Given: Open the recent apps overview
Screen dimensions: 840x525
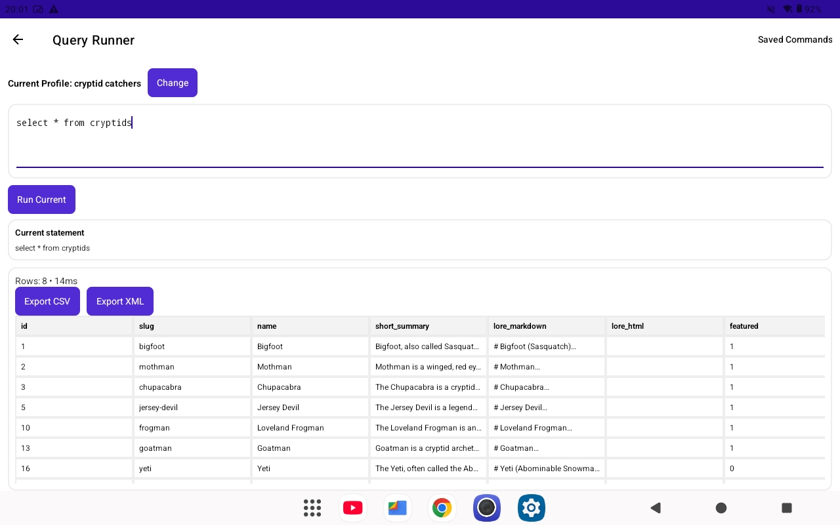Looking at the screenshot, I should (787, 508).
